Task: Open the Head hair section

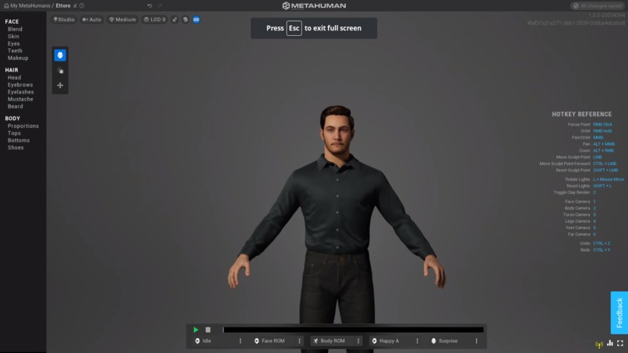Action: pyautogui.click(x=15, y=77)
